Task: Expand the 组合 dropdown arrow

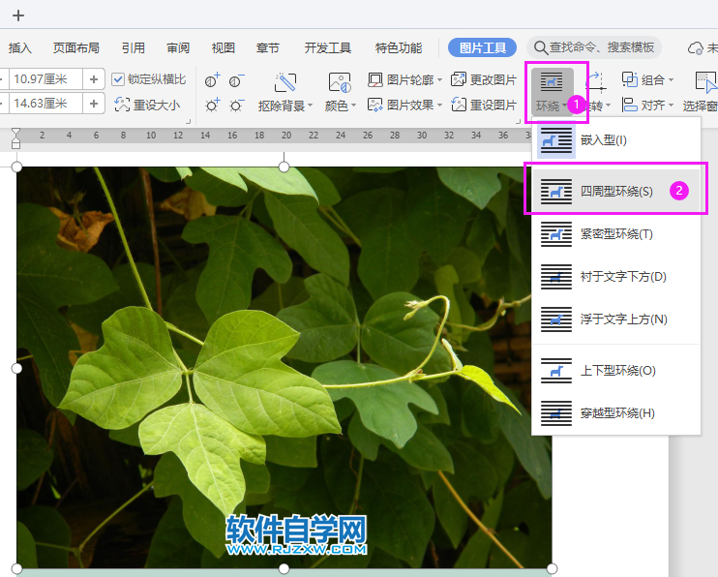Action: point(671,79)
